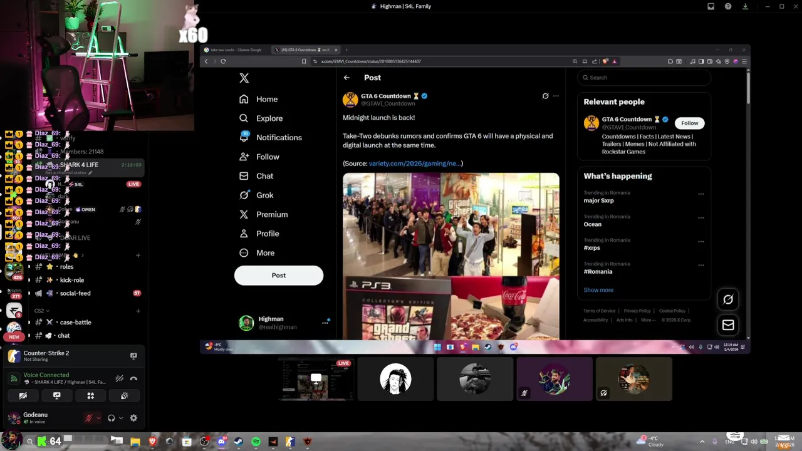
Task: Collapse the CS2 channel category
Action: click(x=41, y=311)
